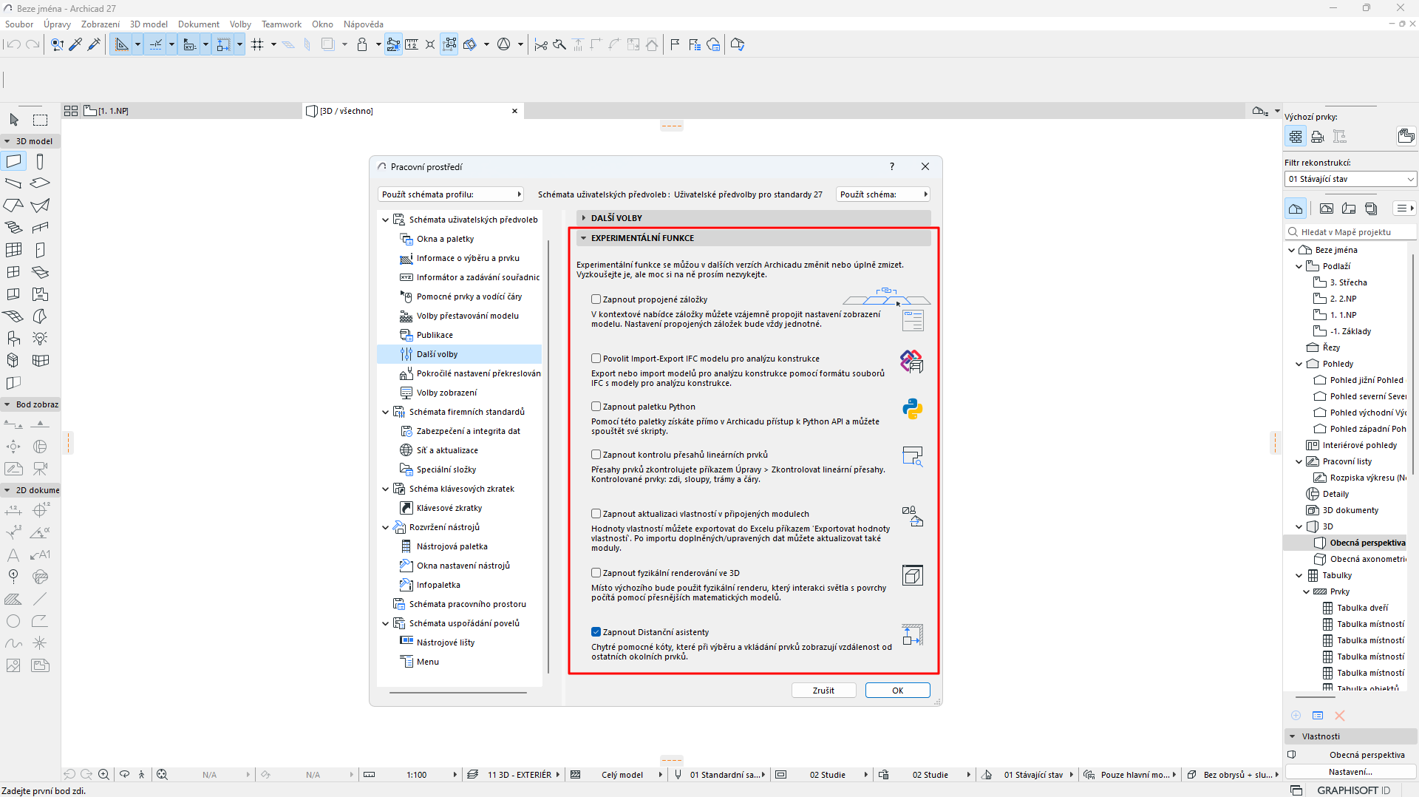Click the red delete X icon in navigator
The width and height of the screenshot is (1419, 797).
pyautogui.click(x=1339, y=716)
